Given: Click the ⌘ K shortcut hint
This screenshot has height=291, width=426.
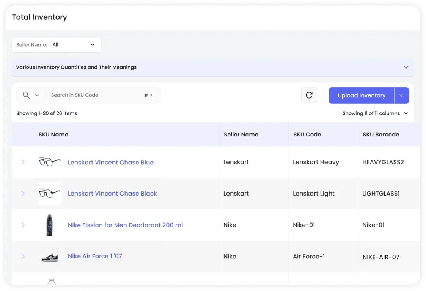Looking at the screenshot, I should [x=148, y=95].
